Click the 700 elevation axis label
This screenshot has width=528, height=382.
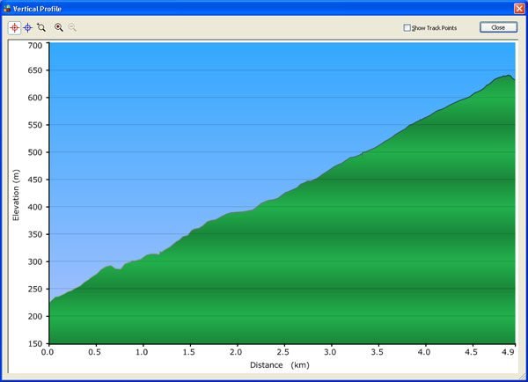(34, 44)
